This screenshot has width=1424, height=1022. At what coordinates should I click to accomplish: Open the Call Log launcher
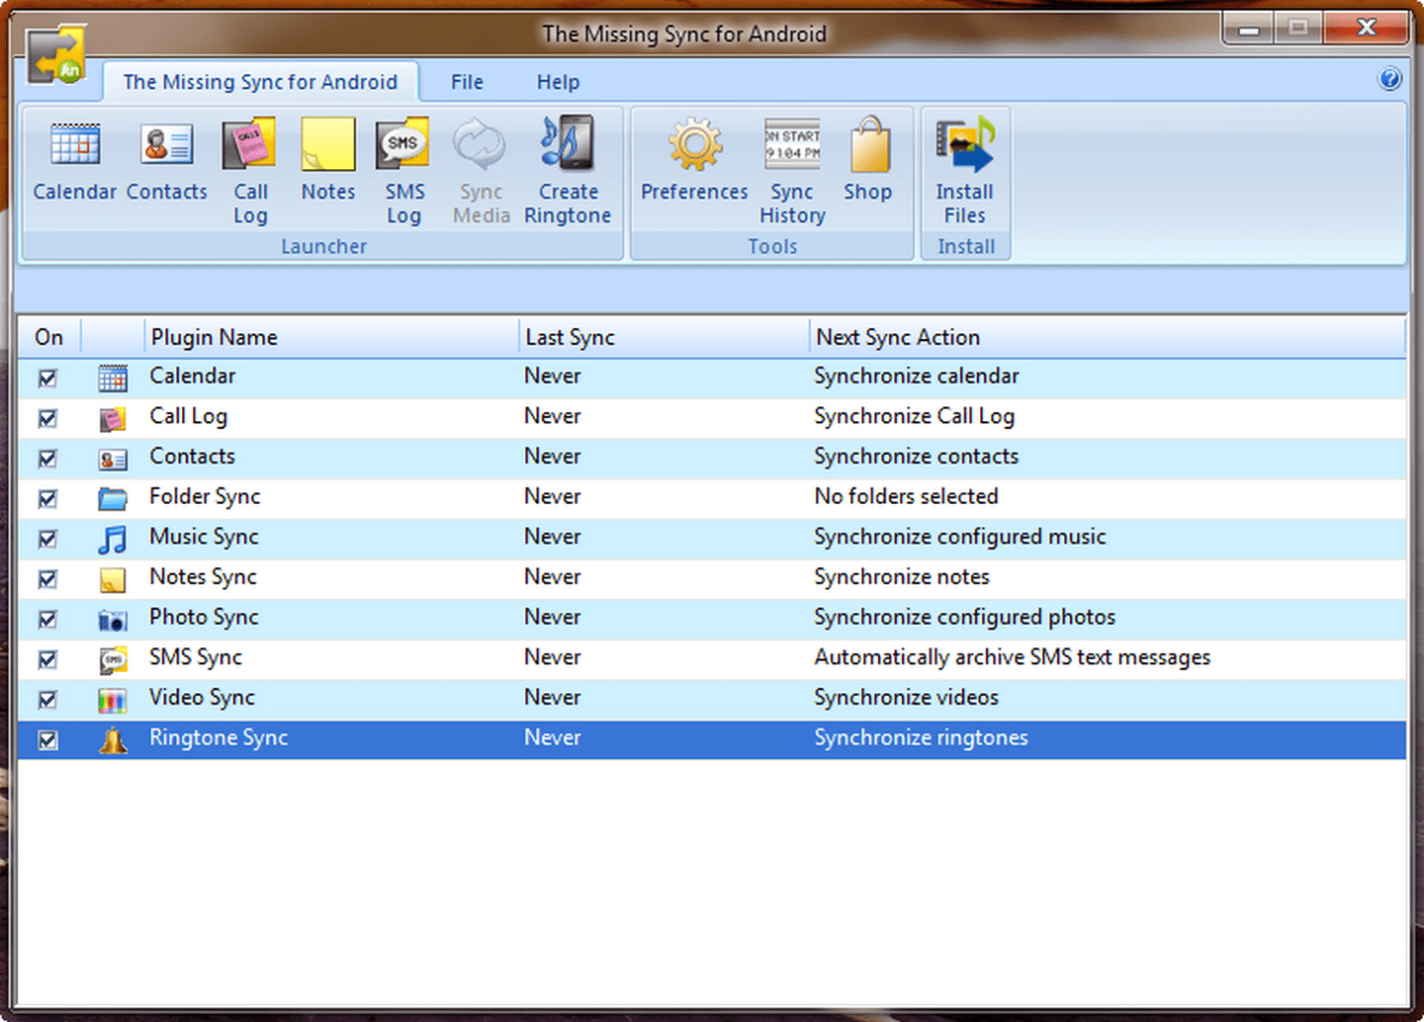pyautogui.click(x=250, y=145)
